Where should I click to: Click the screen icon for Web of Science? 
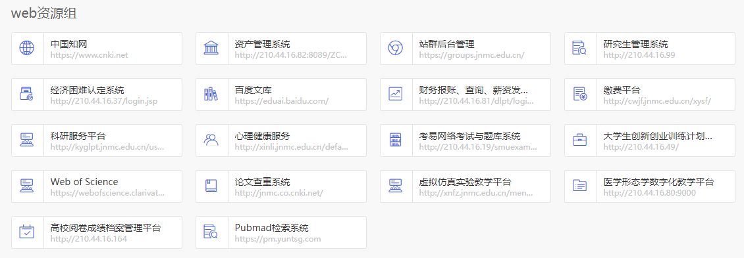[27, 186]
